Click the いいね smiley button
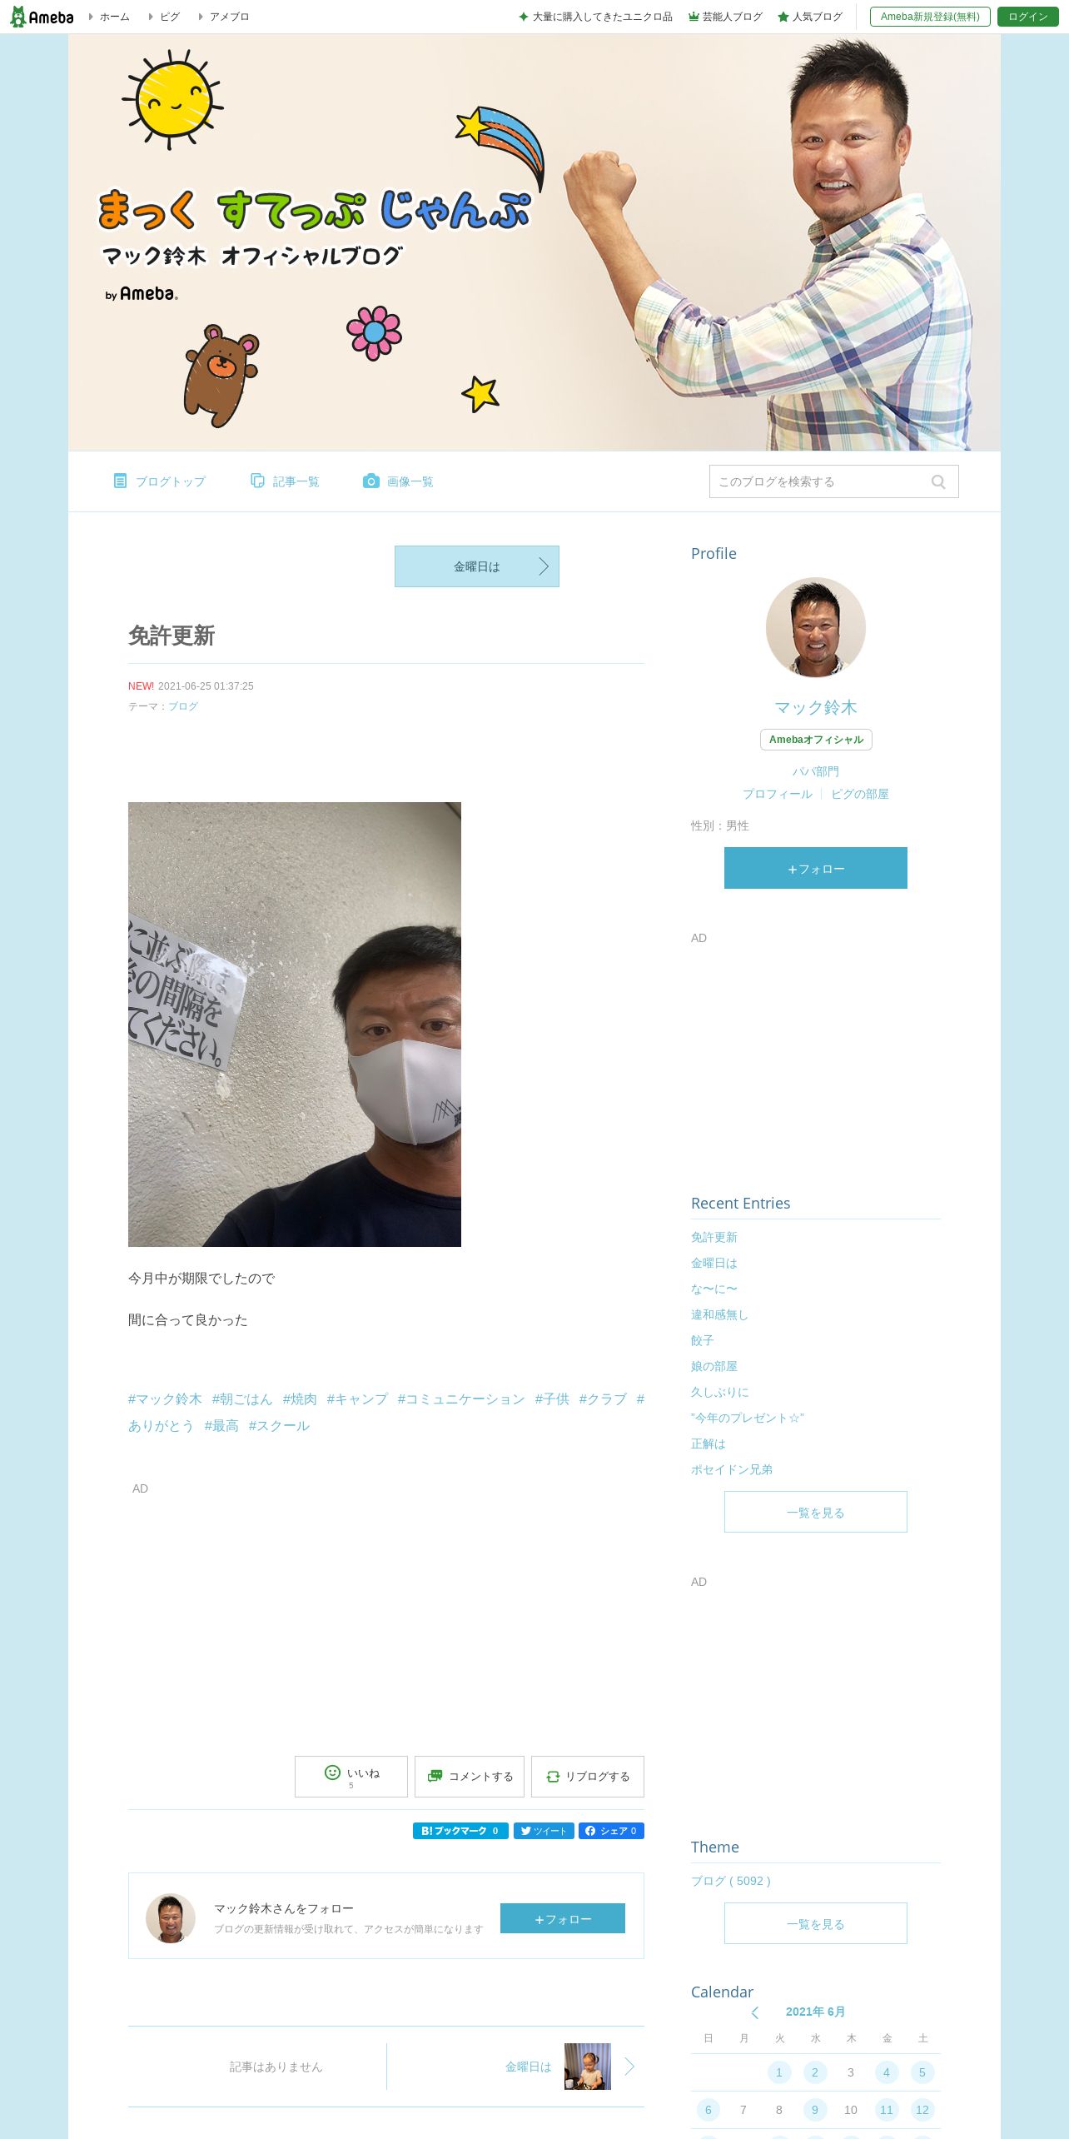This screenshot has height=2139, width=1069. (x=351, y=1777)
